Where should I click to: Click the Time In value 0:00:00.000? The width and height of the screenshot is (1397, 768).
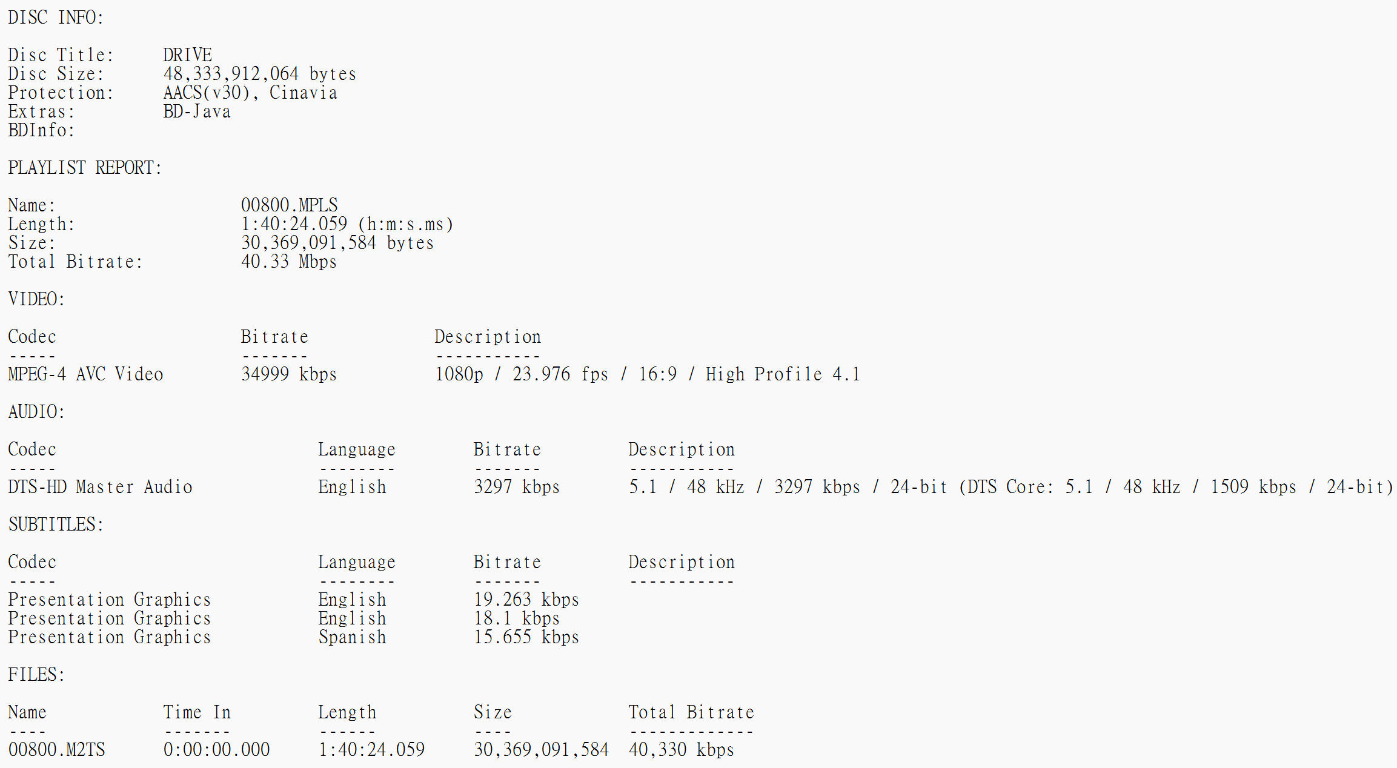coord(216,750)
